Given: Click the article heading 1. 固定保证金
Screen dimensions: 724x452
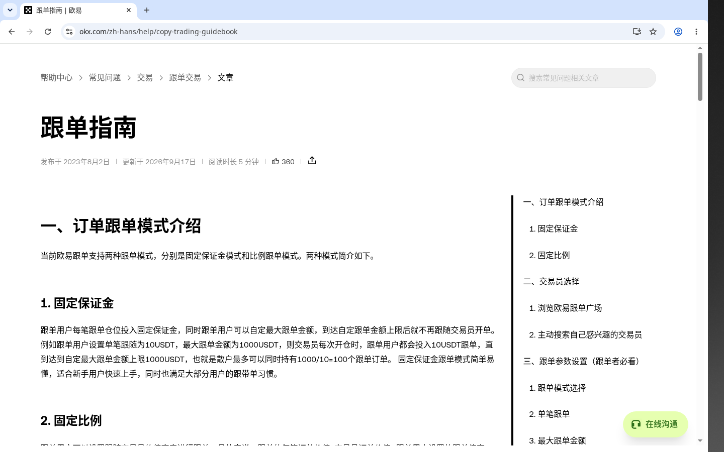Looking at the screenshot, I should (77, 303).
